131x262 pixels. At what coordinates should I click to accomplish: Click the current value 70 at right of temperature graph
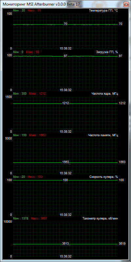tap(121, 24)
